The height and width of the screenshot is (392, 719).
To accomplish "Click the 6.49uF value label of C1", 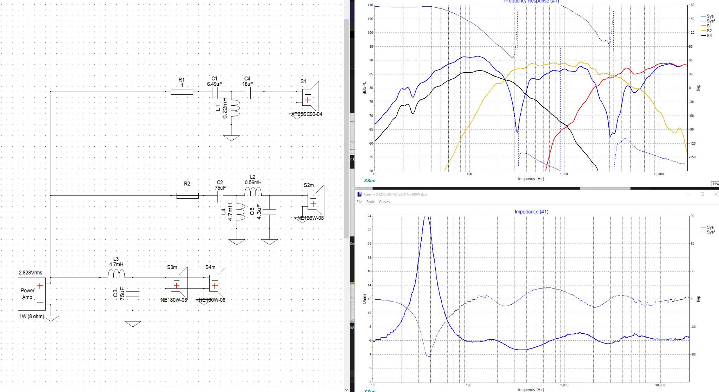I will pos(215,84).
